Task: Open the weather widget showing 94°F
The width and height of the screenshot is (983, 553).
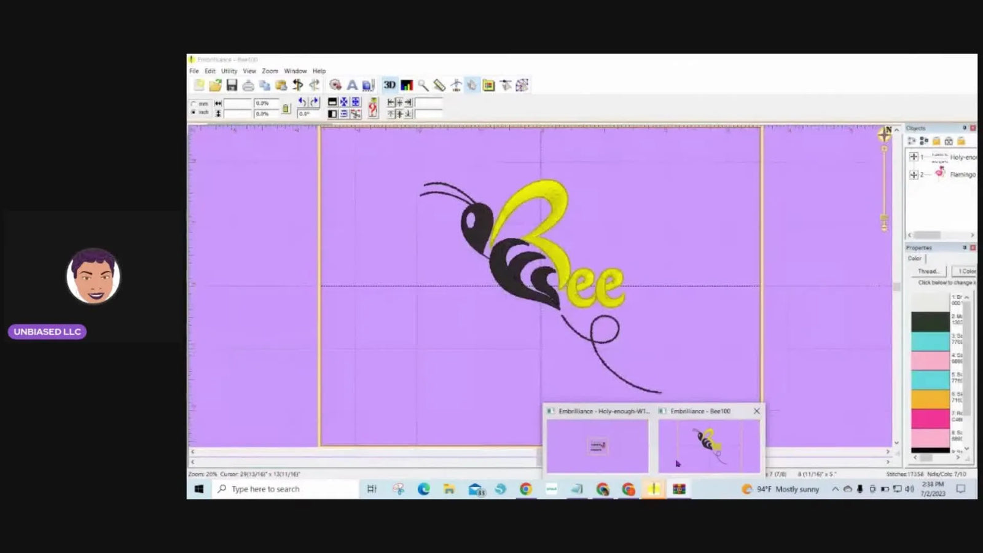Action: click(x=781, y=489)
